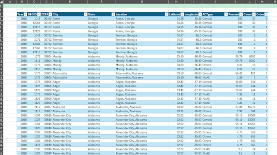Open the Count column filter dropdown
Viewport: 277px width, 155px height.
click(x=254, y=15)
